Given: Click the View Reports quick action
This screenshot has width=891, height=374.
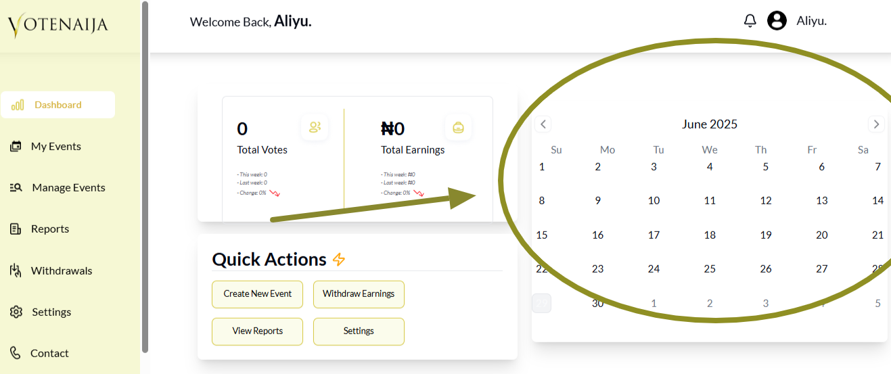Looking at the screenshot, I should tap(257, 331).
